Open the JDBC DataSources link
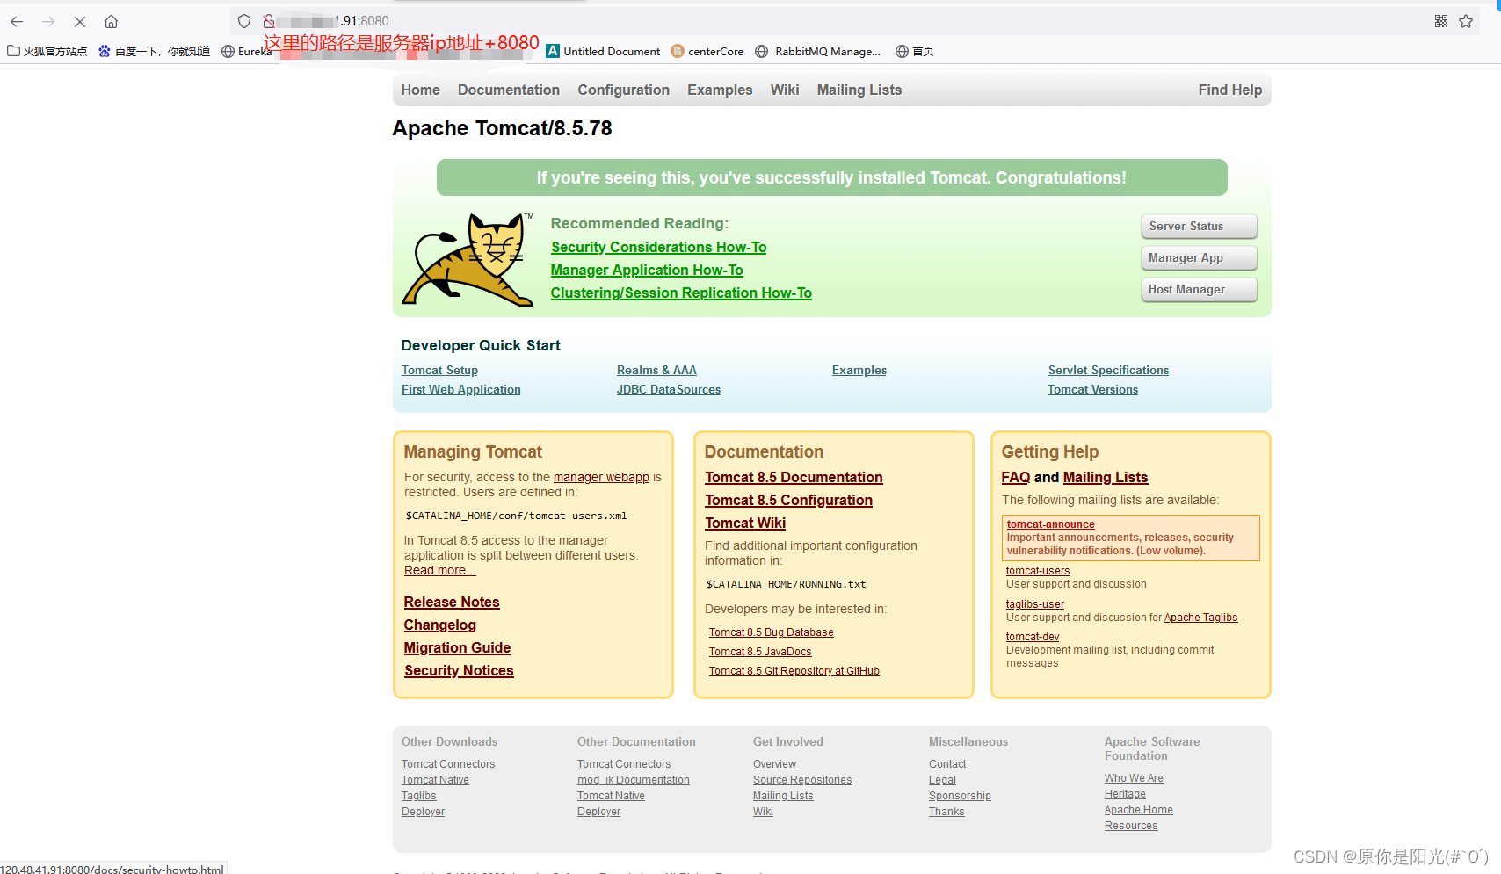Image resolution: width=1501 pixels, height=874 pixels. [x=668, y=389]
